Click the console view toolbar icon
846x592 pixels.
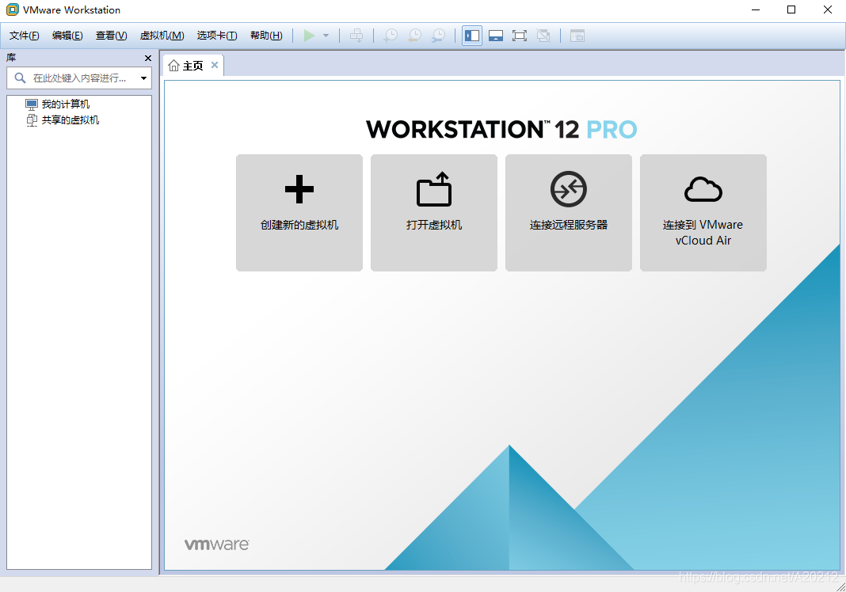[x=577, y=36]
